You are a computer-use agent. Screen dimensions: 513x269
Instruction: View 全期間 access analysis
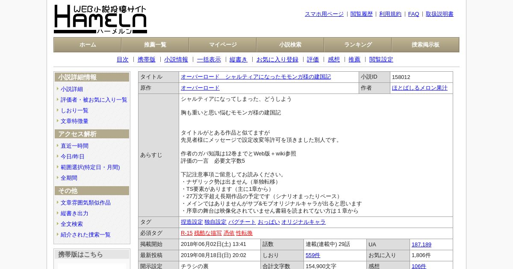click(69, 178)
